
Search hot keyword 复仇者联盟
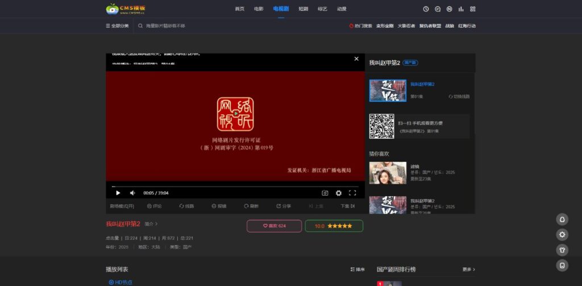tap(430, 26)
